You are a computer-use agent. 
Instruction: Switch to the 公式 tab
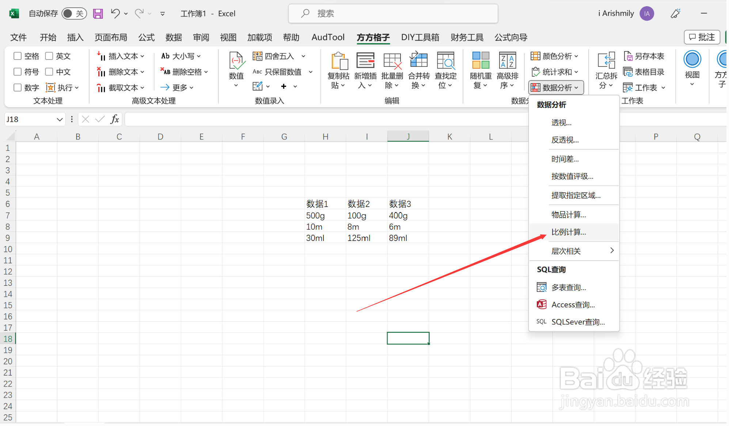(x=146, y=37)
